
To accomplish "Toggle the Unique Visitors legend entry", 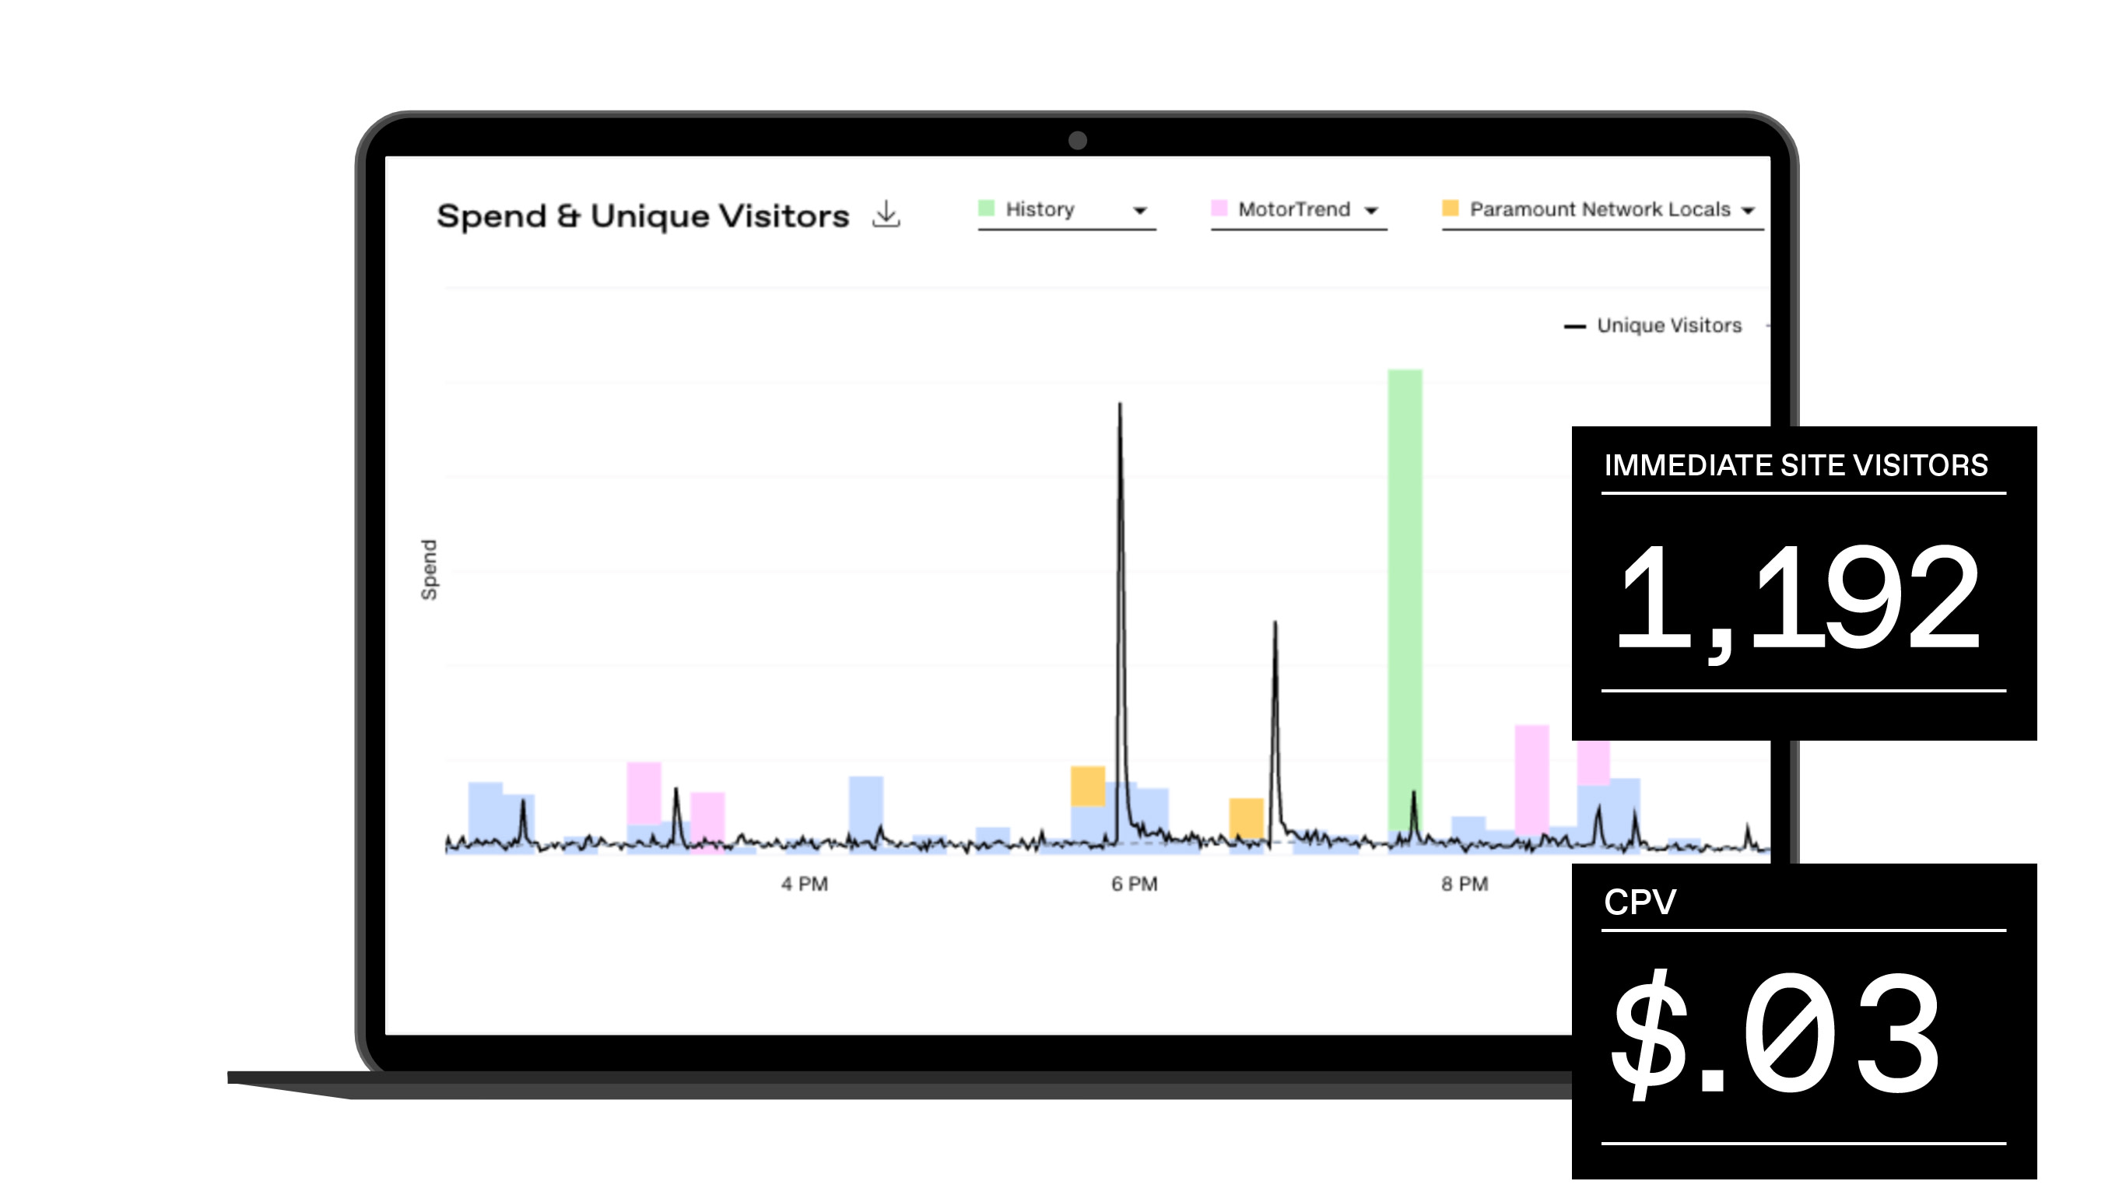I will [x=1668, y=326].
